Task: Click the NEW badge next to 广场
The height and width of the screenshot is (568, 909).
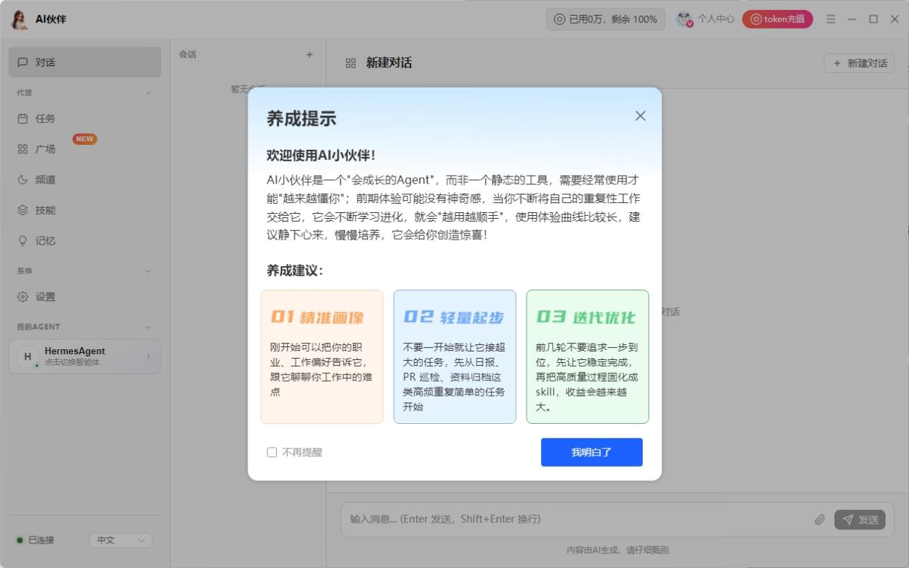Action: (x=85, y=139)
